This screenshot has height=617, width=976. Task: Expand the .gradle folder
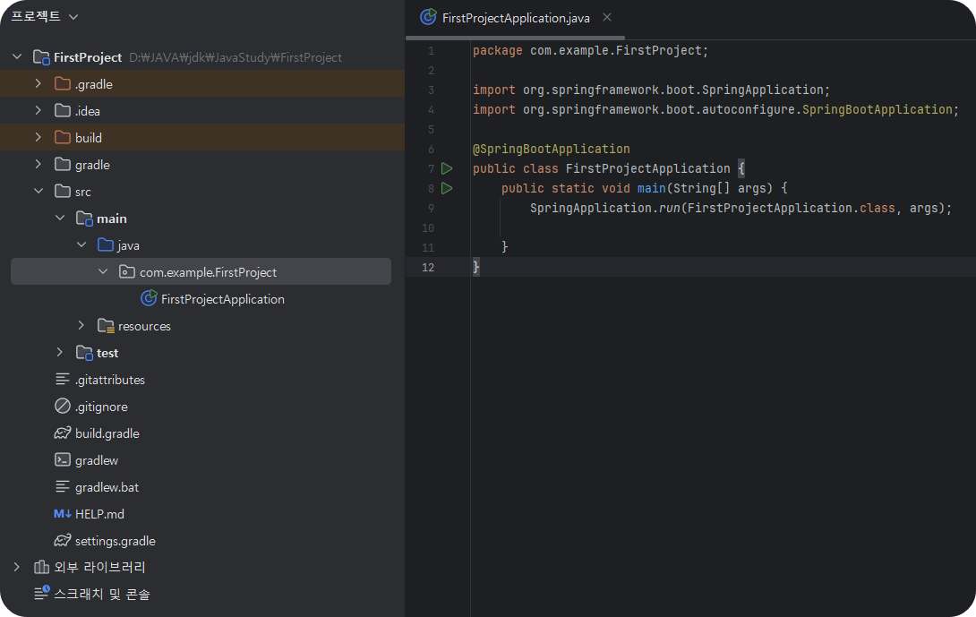click(x=38, y=83)
